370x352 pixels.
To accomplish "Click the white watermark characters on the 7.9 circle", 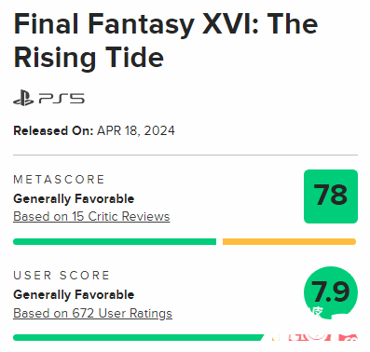I will tap(316, 312).
